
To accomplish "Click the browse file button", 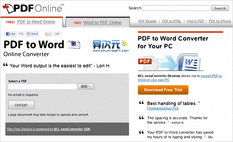I will 85,86.
